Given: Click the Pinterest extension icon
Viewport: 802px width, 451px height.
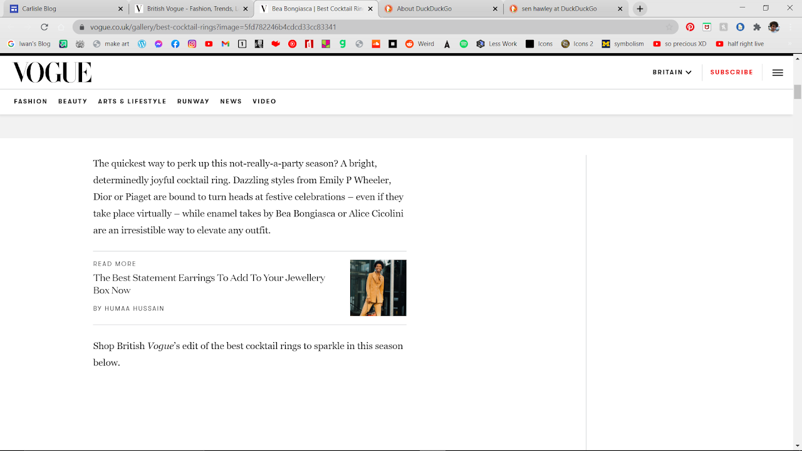Looking at the screenshot, I should click(x=690, y=27).
